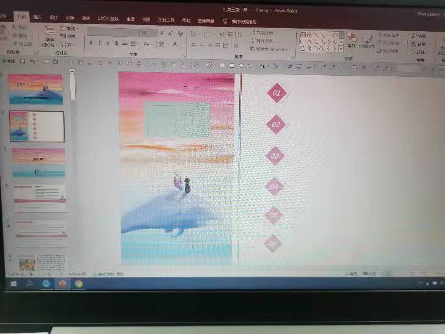Open the Slide Show ribbon tab
Image resolution: width=445 pixels, height=334 pixels.
click(x=108, y=19)
